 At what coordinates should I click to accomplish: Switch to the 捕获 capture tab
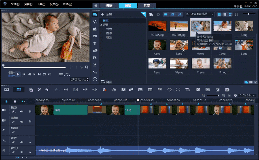point(109,5)
